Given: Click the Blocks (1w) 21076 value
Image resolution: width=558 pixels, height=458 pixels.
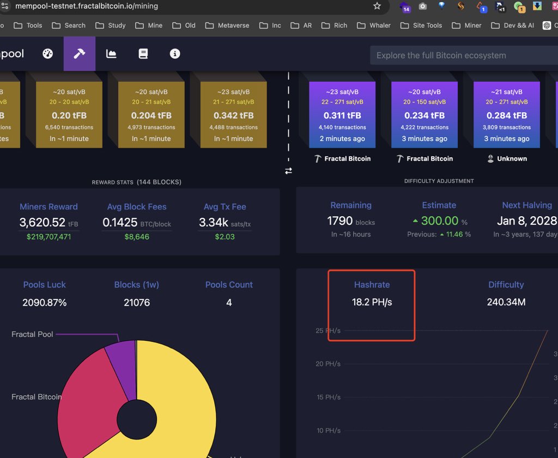Looking at the screenshot, I should pyautogui.click(x=137, y=303).
